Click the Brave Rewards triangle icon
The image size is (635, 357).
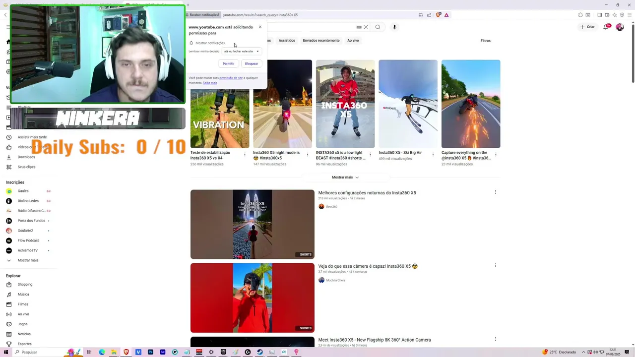click(446, 15)
